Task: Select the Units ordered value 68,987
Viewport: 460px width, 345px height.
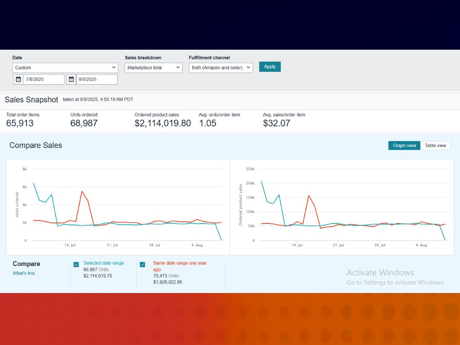Action: tap(84, 123)
